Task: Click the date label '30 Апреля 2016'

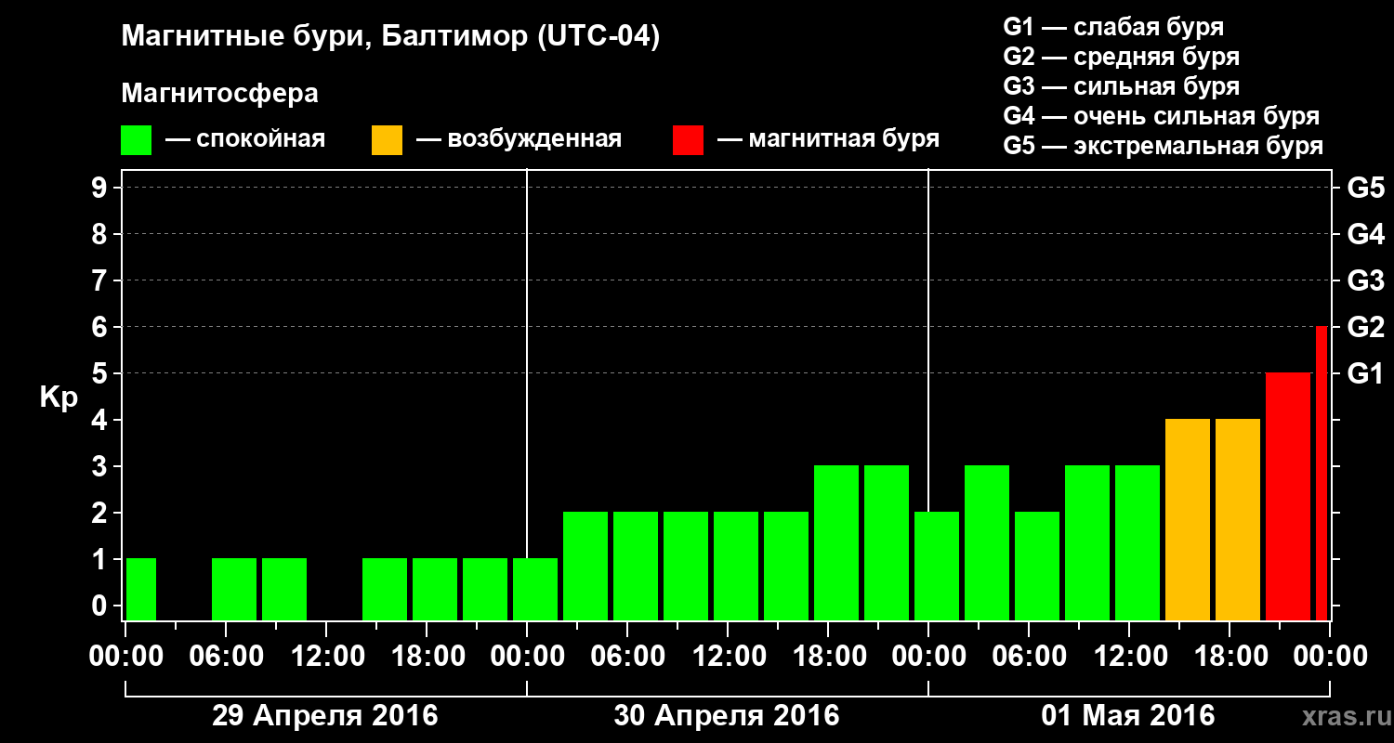Action: point(727,716)
